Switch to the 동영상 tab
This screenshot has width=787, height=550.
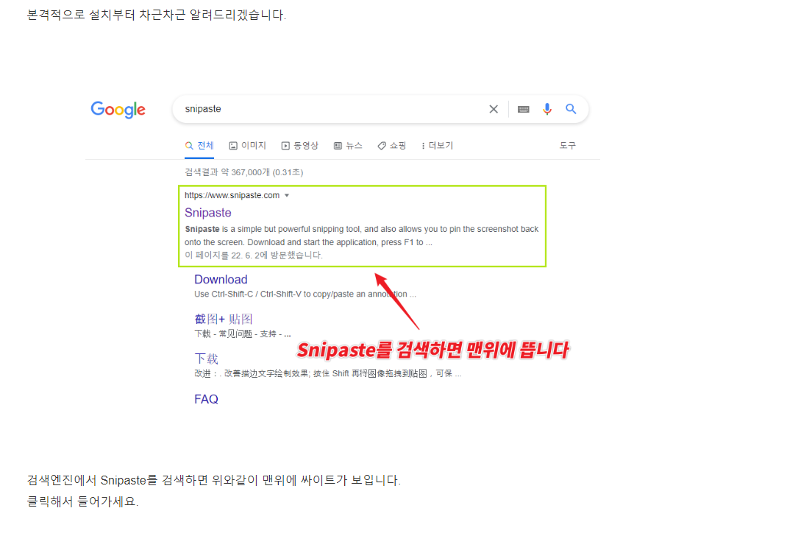[299, 146]
